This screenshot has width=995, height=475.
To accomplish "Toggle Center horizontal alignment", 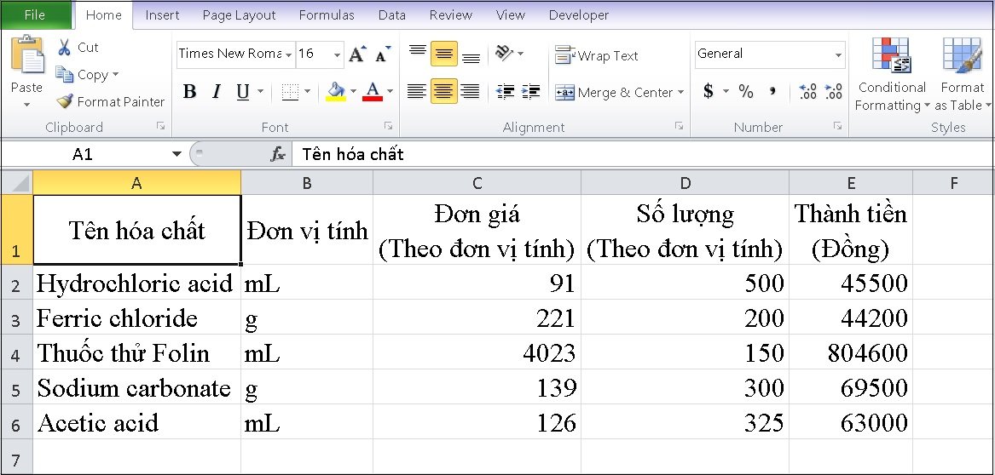I will click(x=443, y=92).
